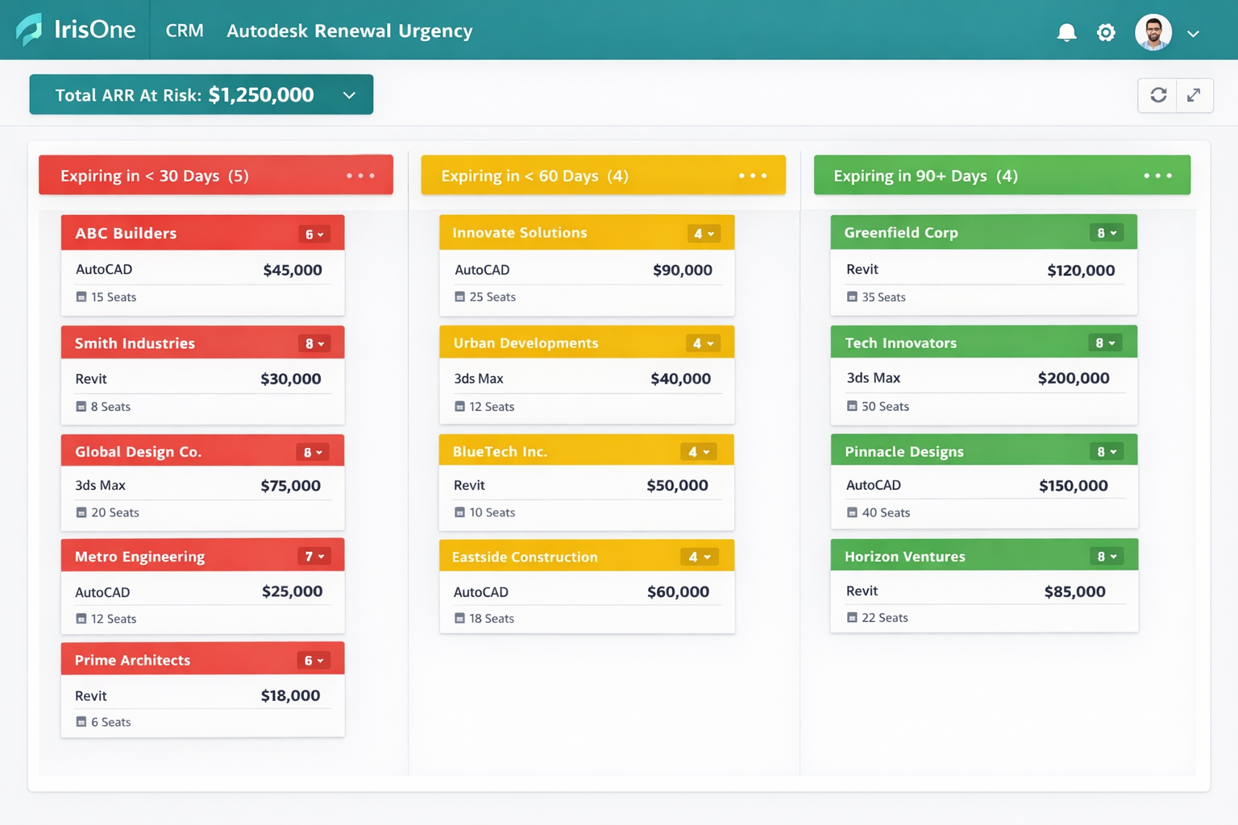This screenshot has height=825, width=1238.
Task: Click the seats icon on Urban Developments card
Action: (459, 407)
